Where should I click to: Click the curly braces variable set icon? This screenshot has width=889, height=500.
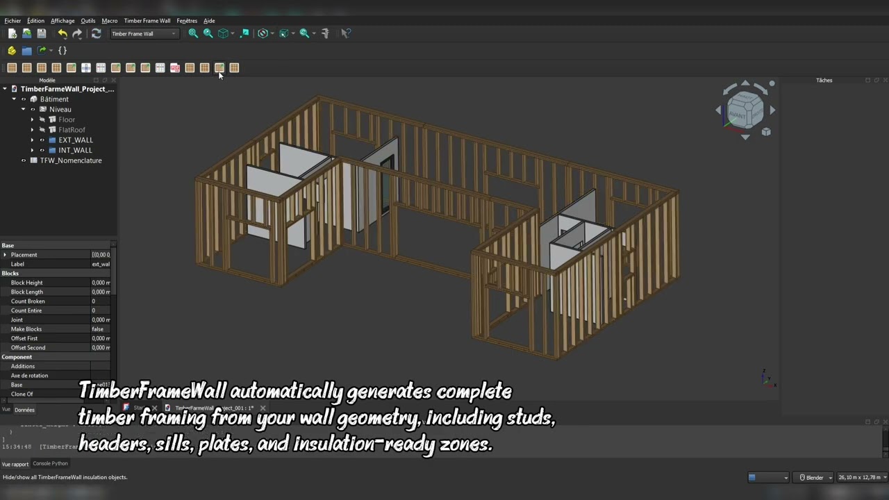pyautogui.click(x=62, y=51)
